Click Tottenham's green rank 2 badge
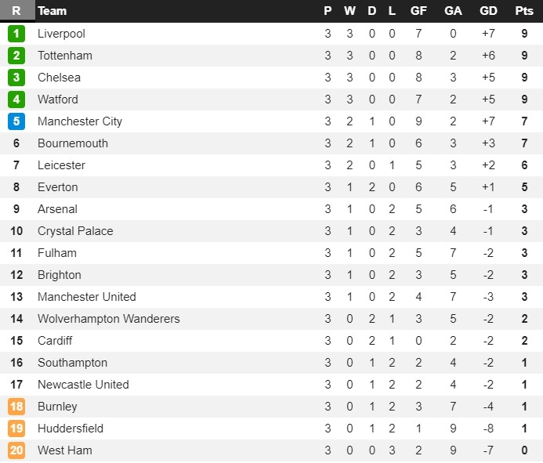543x463 pixels. click(x=16, y=56)
